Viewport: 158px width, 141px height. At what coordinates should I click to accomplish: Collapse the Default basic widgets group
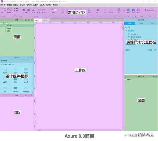[2, 64]
